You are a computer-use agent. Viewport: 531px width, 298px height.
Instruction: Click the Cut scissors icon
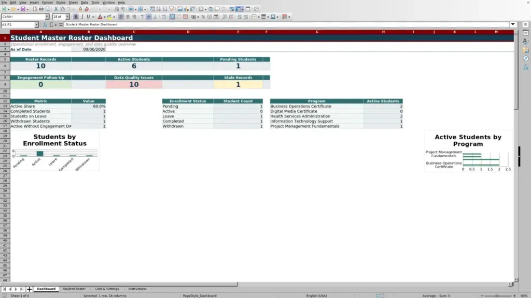tap(56, 9)
